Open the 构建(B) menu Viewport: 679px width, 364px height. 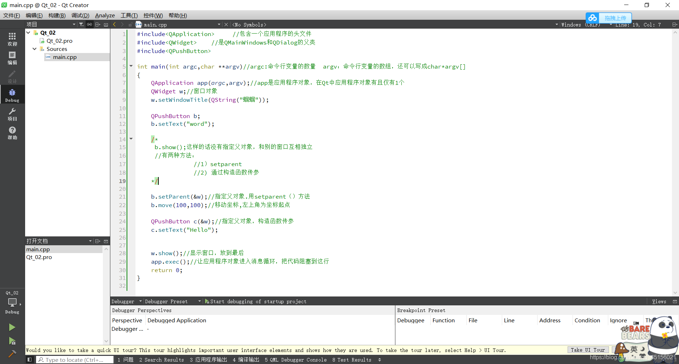[57, 15]
